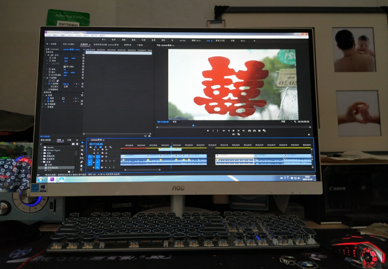Viewport: 388px width, 269px height.
Task: Reset the Position parameter
Action: [83, 58]
